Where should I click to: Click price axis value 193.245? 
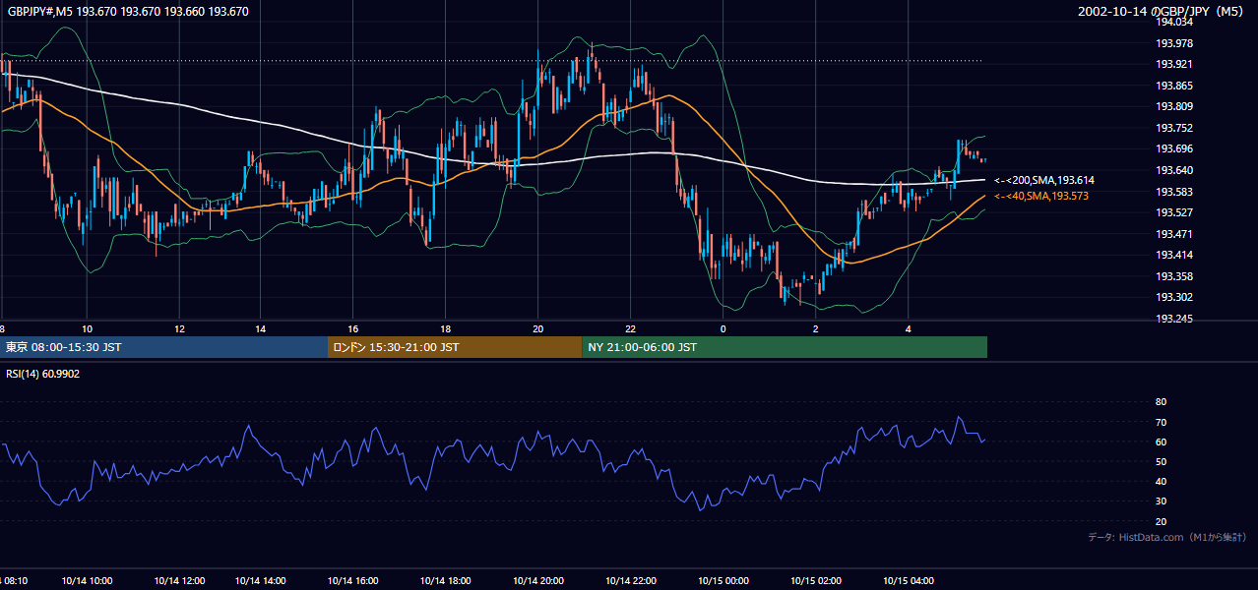coord(1174,319)
